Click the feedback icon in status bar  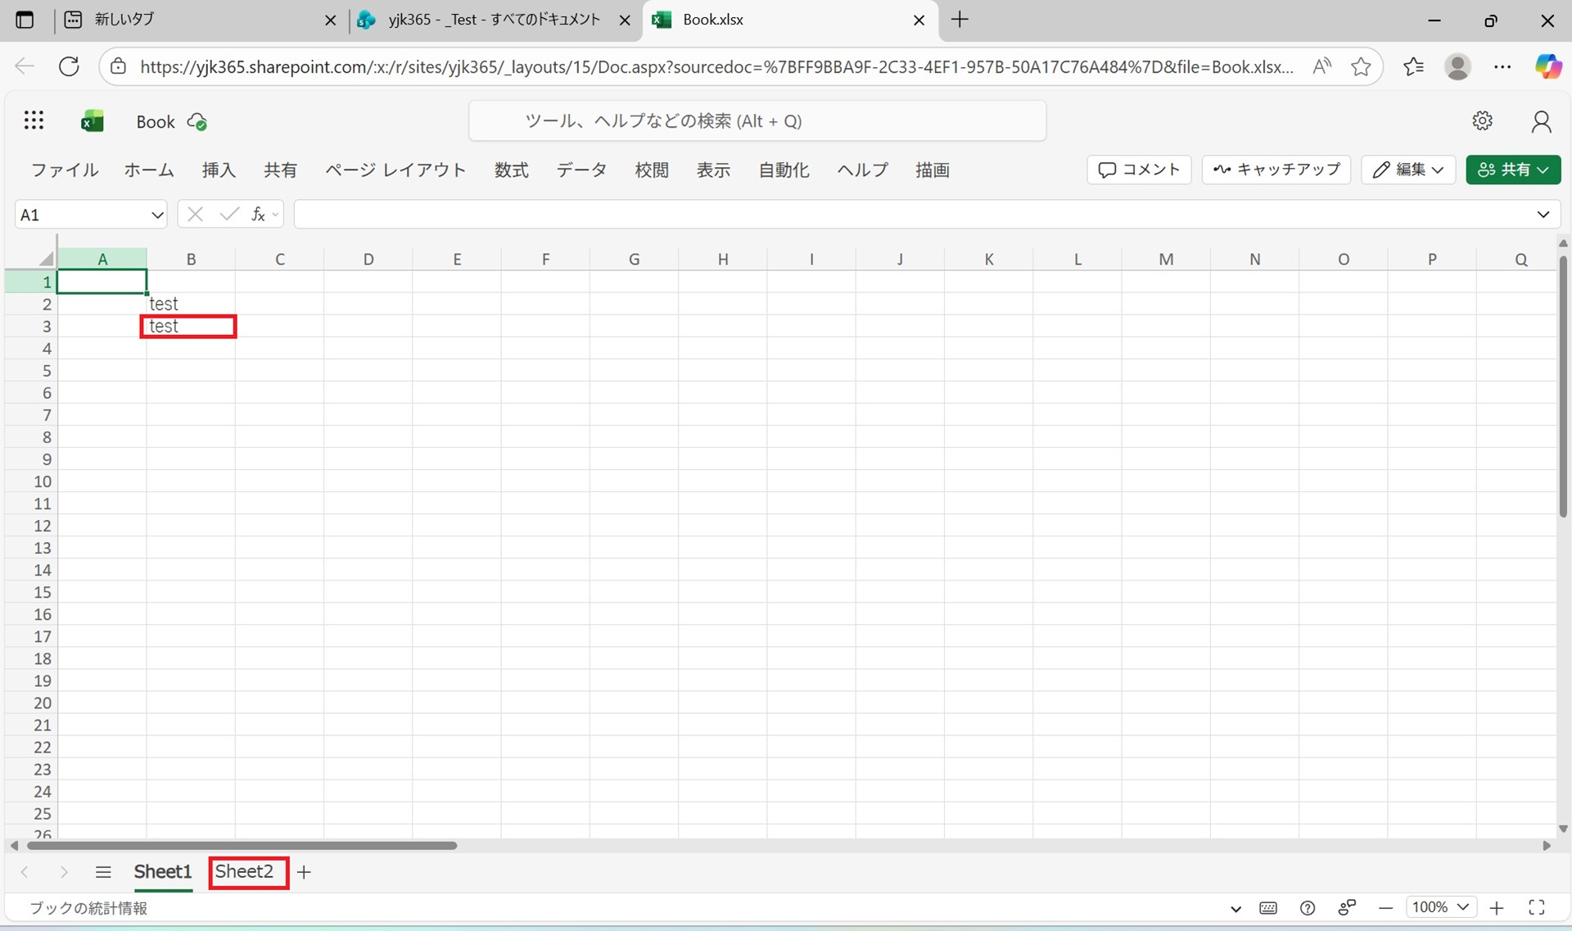(1347, 907)
